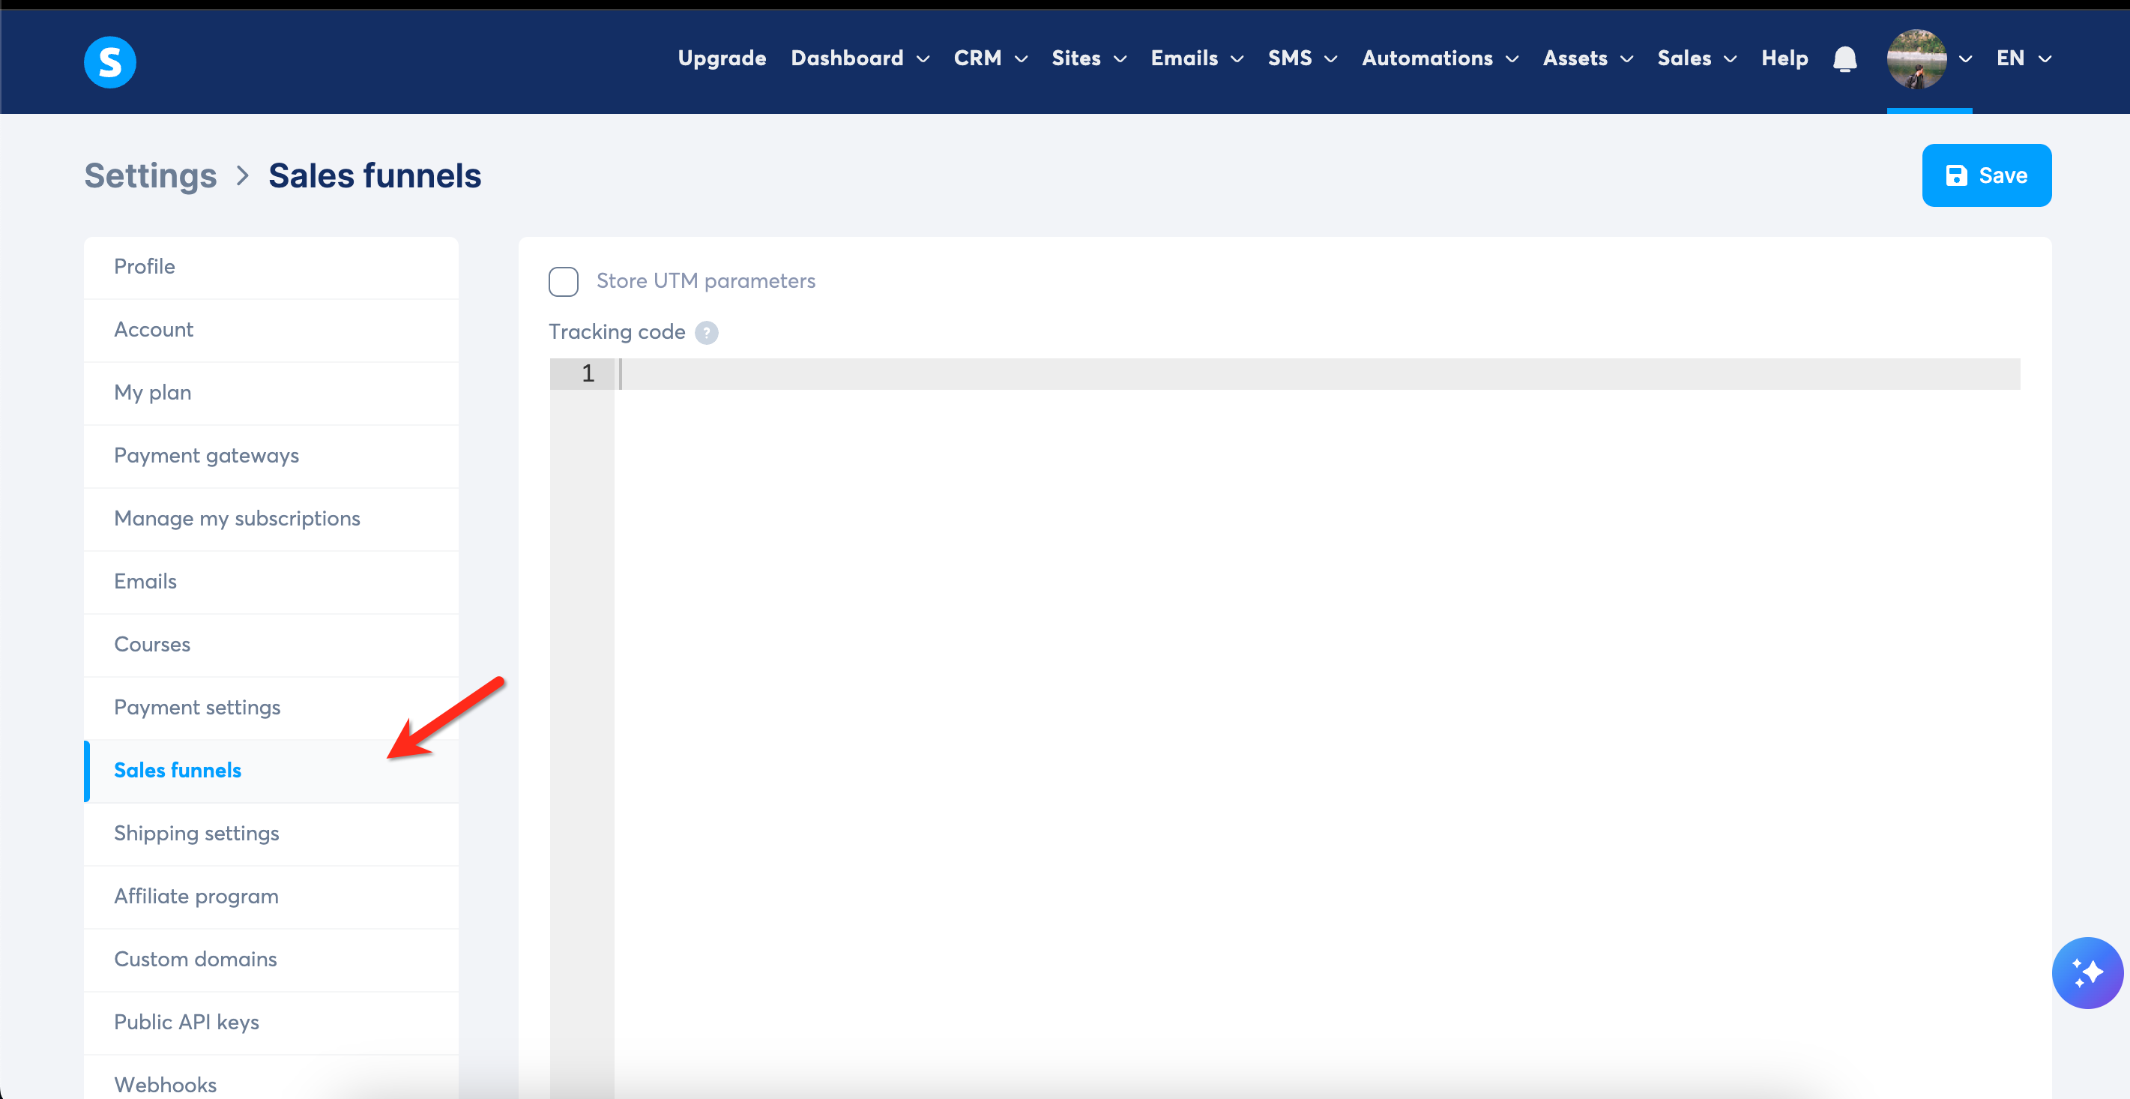Open the EN language dropdown
The width and height of the screenshot is (2130, 1099).
pyautogui.click(x=2024, y=58)
